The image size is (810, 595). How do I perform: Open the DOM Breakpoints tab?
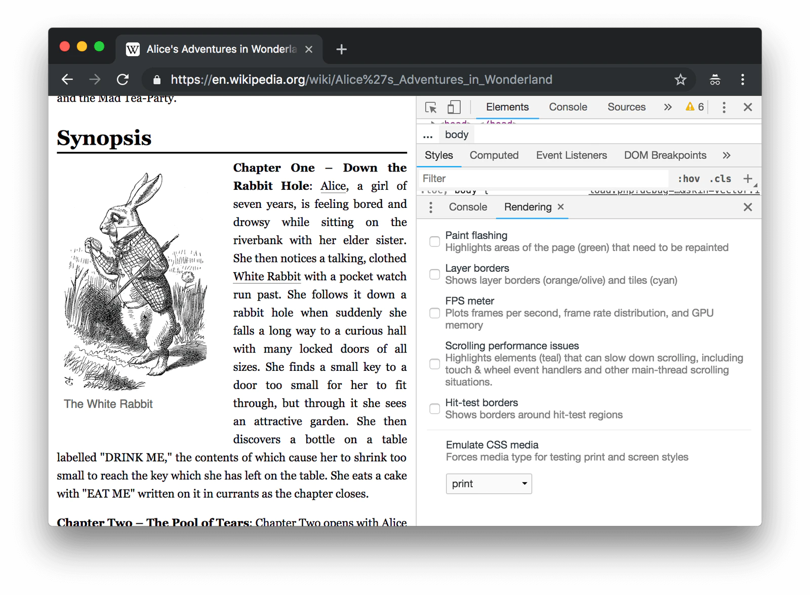point(665,155)
